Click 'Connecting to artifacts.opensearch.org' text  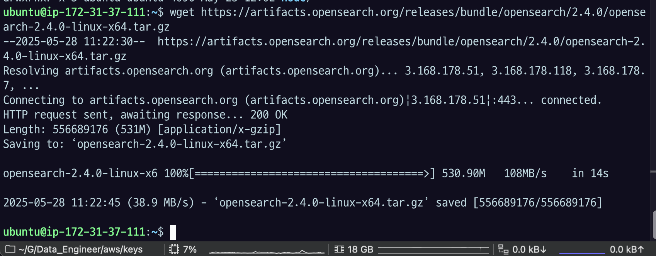[121, 100]
